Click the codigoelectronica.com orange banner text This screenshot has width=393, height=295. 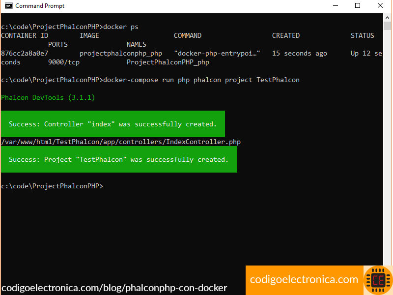click(x=304, y=279)
